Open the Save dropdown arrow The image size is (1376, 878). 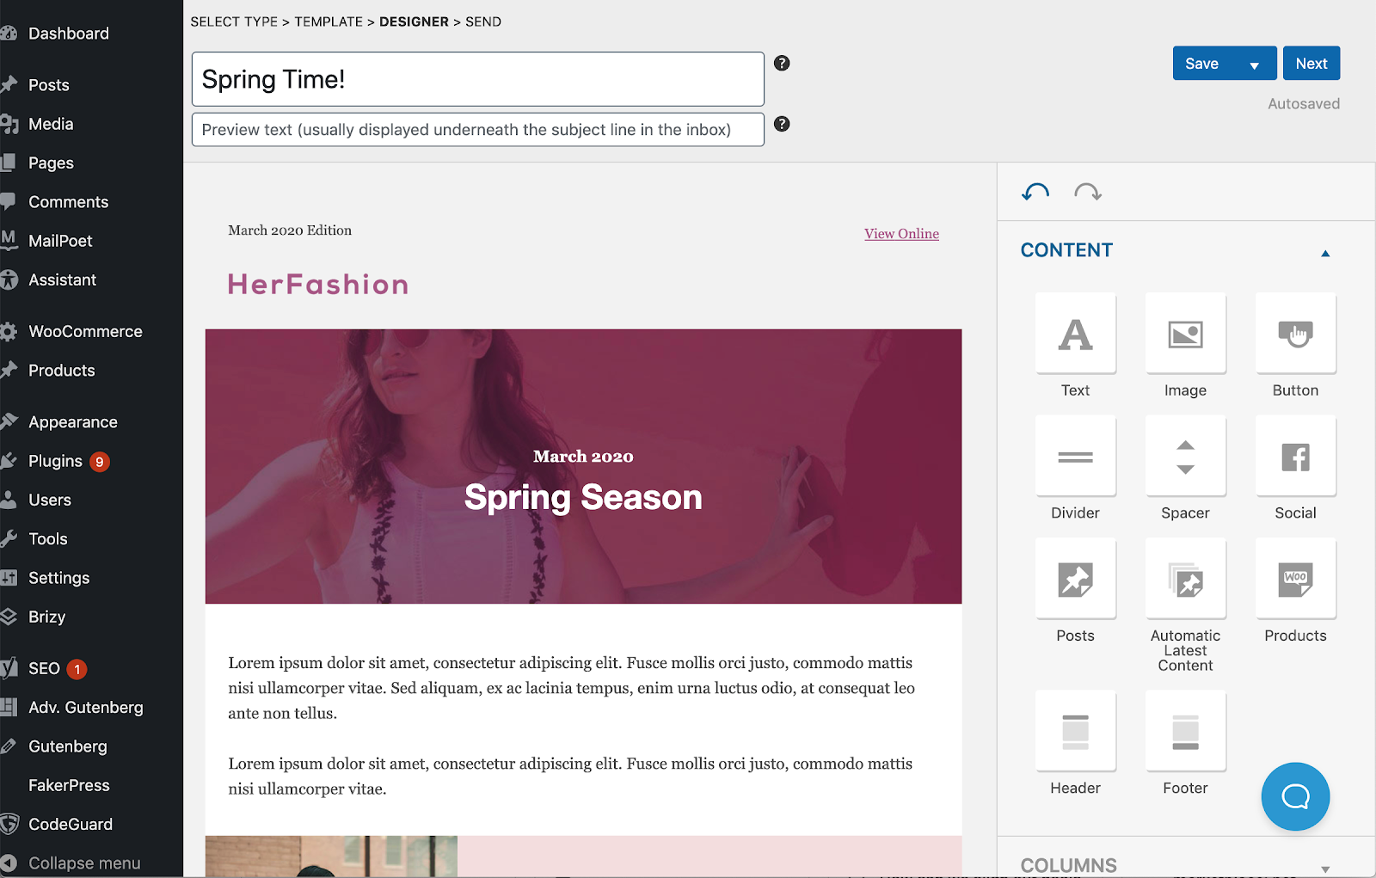1255,64
